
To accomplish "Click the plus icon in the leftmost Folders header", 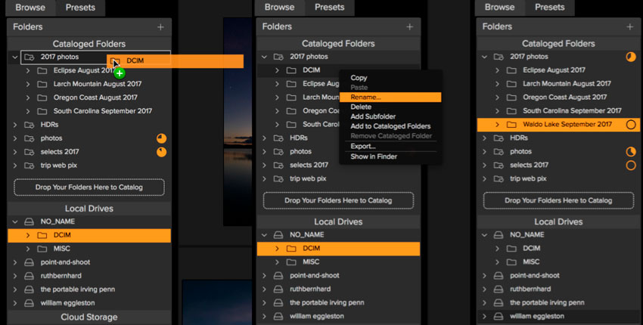I will 160,26.
